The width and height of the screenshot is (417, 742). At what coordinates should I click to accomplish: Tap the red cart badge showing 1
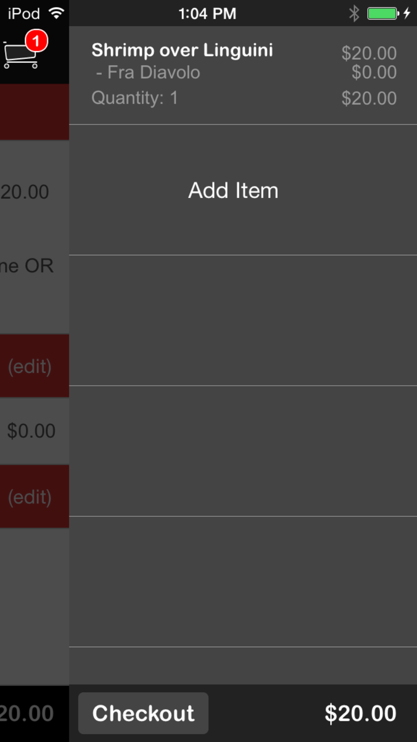(36, 41)
